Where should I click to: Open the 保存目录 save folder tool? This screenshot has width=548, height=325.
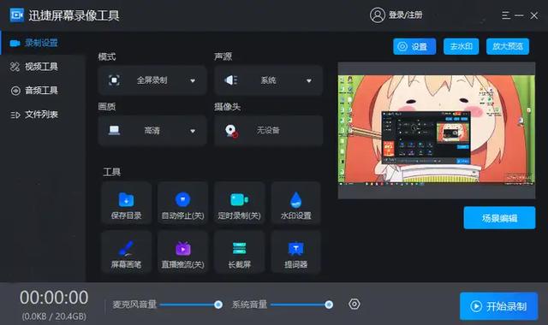pos(126,203)
